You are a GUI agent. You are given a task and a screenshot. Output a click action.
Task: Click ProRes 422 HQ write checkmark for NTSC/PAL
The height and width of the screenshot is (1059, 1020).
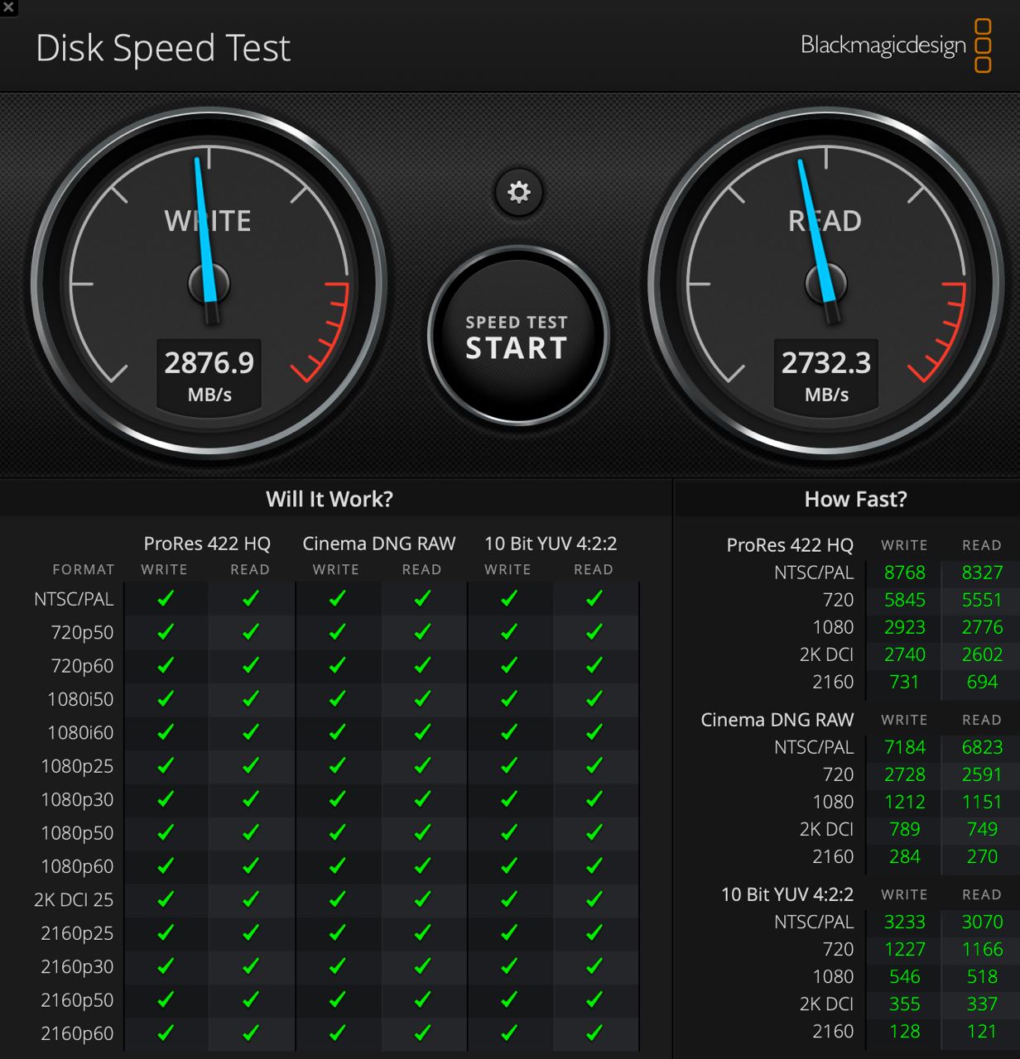point(166,598)
